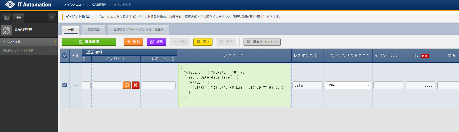Switch sidebar to list menu view

tap(19, 17)
